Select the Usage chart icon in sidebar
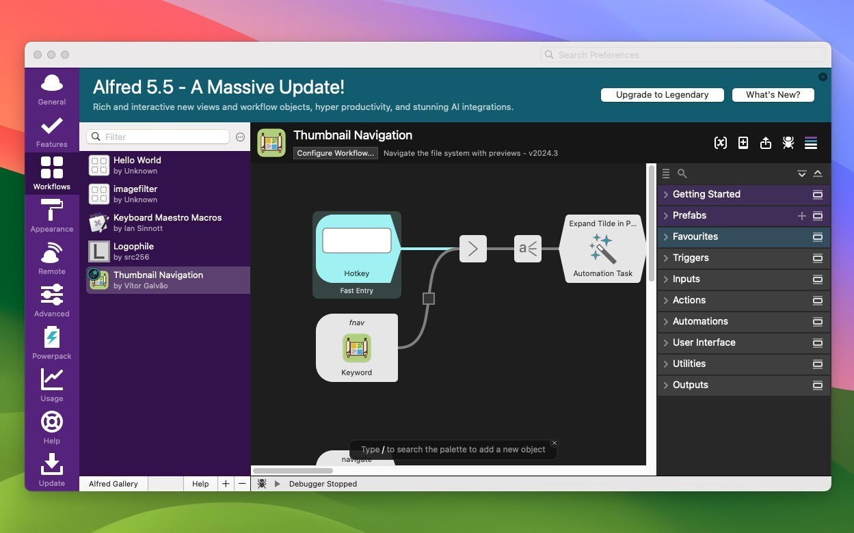The image size is (854, 533). 51,384
